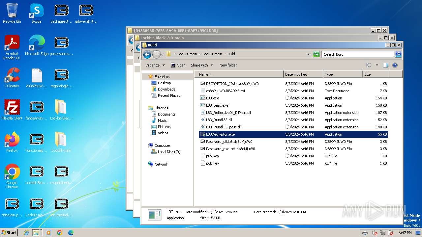Viewport: 422px width, 237px height.
Task: Select ds8oMjuW0.README.txt in the file list
Action: pyautogui.click(x=293, y=91)
